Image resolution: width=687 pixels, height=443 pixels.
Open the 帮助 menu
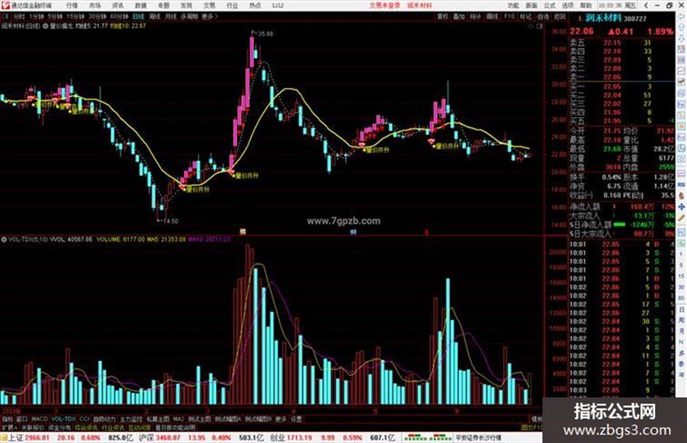[585, 6]
